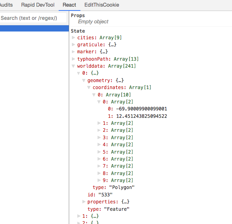Expand worlddata item 1 object arrow
Screen dimensions: 232x224
(x=79, y=216)
